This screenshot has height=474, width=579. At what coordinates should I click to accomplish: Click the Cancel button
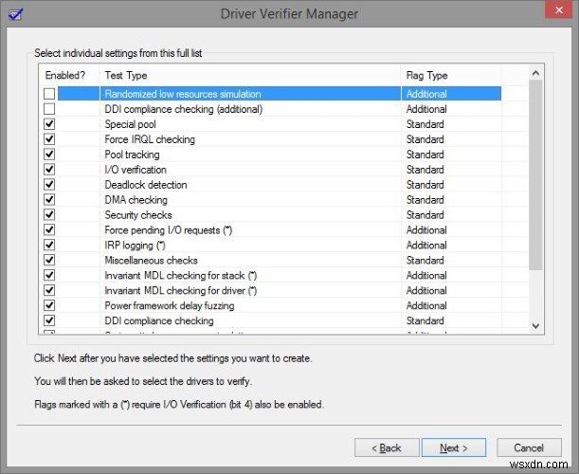[x=529, y=447]
